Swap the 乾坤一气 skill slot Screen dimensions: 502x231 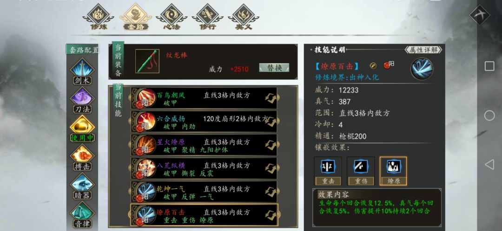[271, 192]
